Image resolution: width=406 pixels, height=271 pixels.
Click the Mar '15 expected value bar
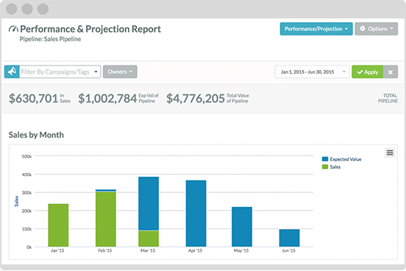[149, 203]
